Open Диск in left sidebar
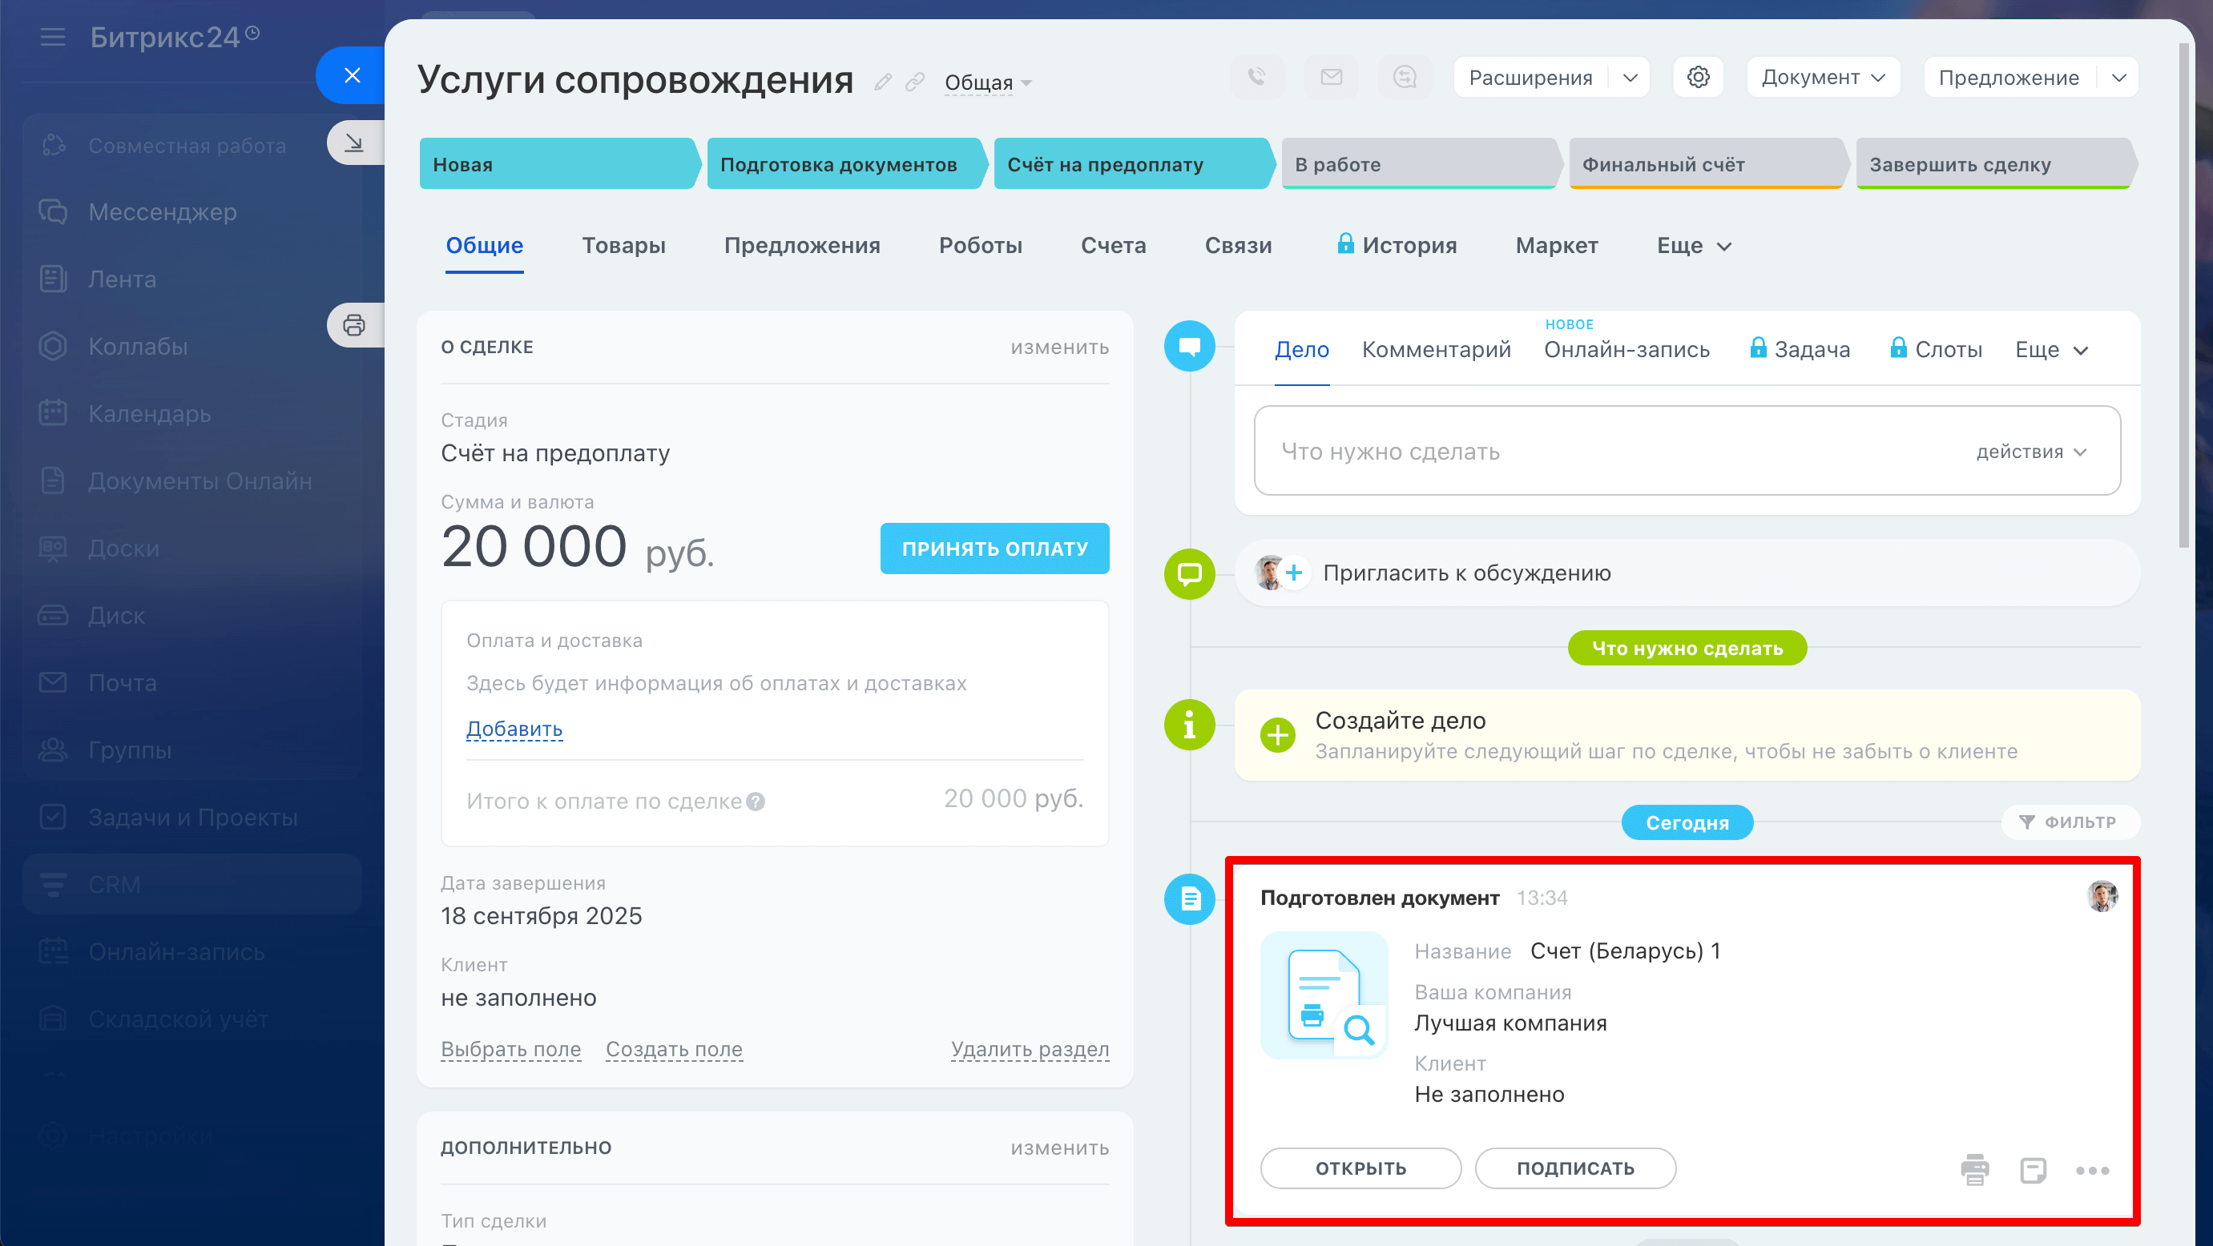The image size is (2213, 1246). 117,616
